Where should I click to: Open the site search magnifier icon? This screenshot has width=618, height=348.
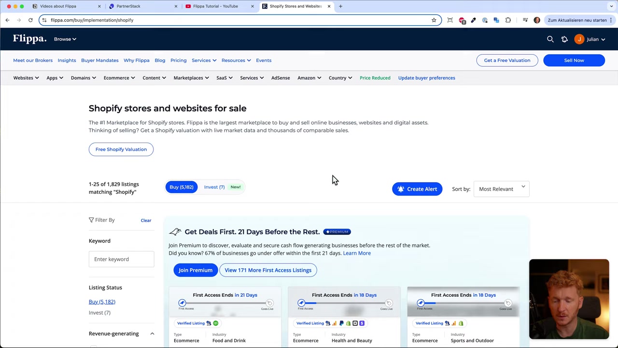pos(550,39)
